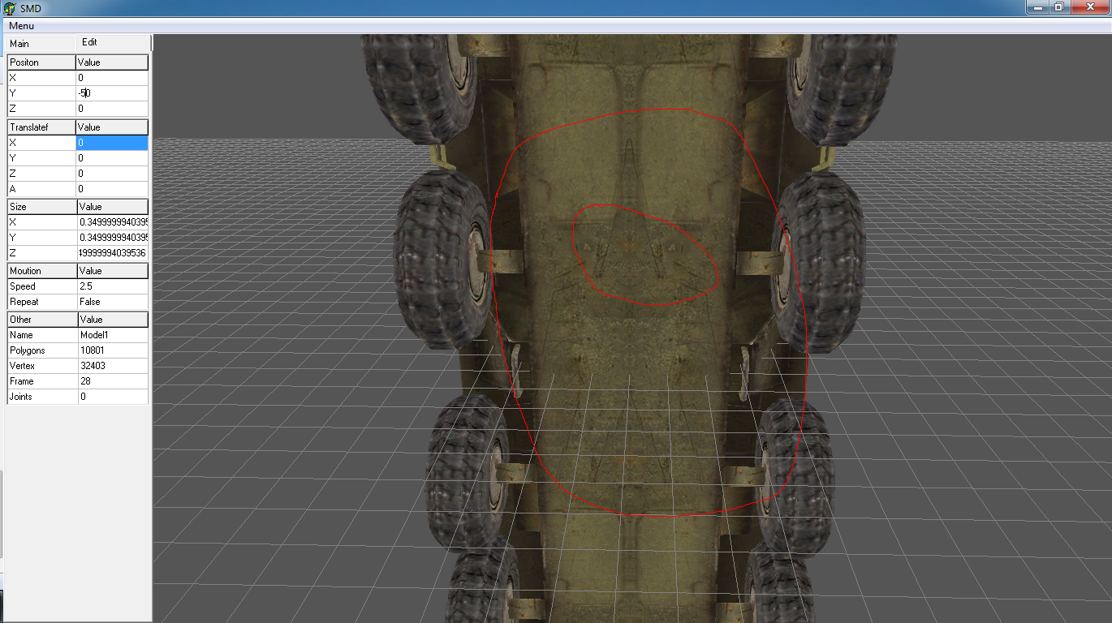The height and width of the screenshot is (623, 1112).
Task: Select the A label under Translatef
Action: click(x=41, y=189)
